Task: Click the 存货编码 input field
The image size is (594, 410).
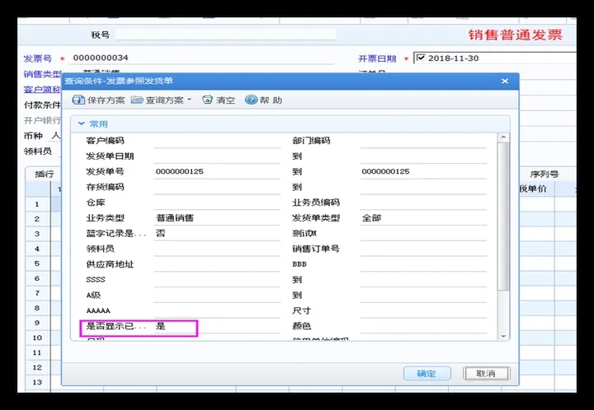Action: (x=217, y=187)
